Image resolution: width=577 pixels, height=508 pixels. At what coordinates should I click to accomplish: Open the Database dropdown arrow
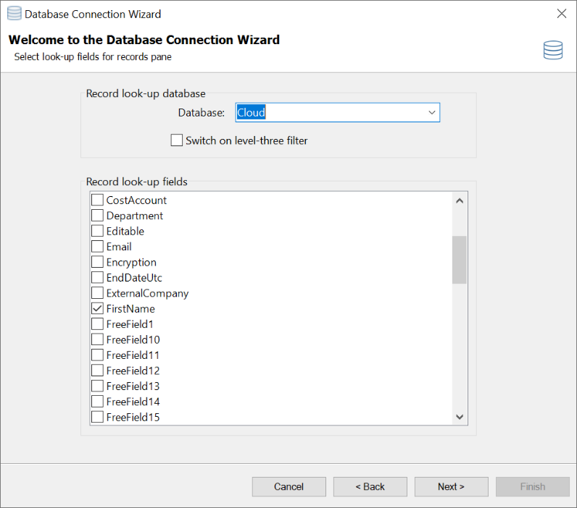coord(431,113)
